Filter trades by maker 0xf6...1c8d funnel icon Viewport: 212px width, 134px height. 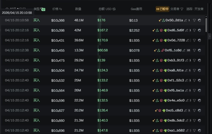(x=194, y=50)
